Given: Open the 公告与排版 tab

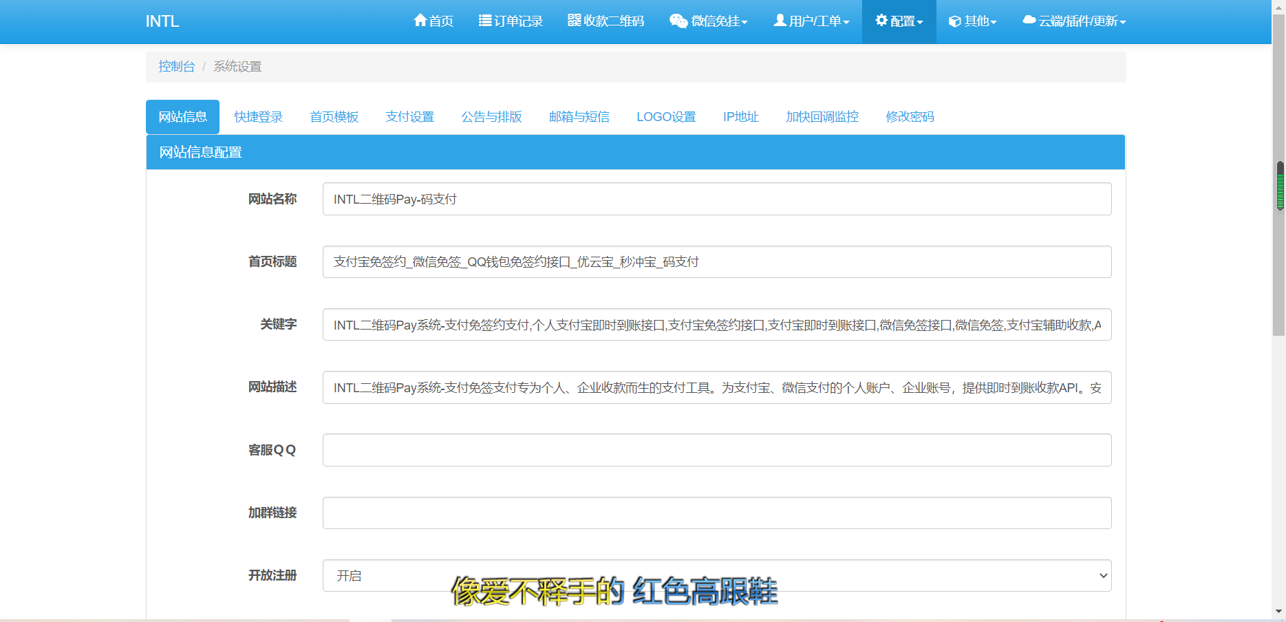Looking at the screenshot, I should (x=491, y=117).
